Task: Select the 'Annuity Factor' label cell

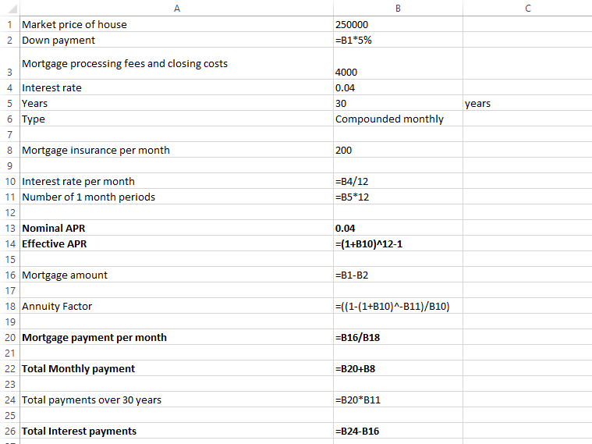Action: pos(177,306)
